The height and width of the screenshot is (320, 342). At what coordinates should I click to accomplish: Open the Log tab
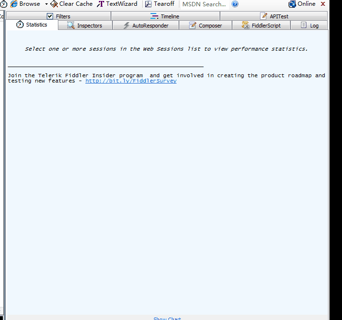click(309, 26)
